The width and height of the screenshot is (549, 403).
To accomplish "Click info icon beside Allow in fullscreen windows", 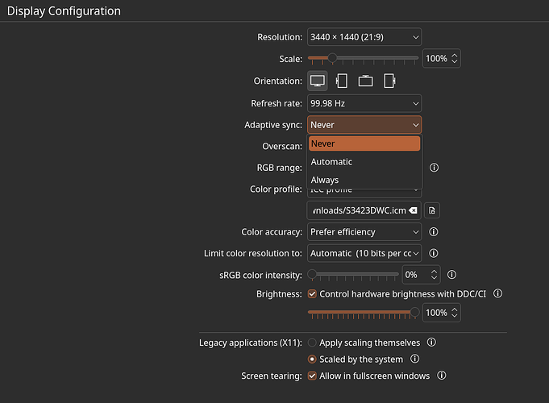I will click(442, 376).
